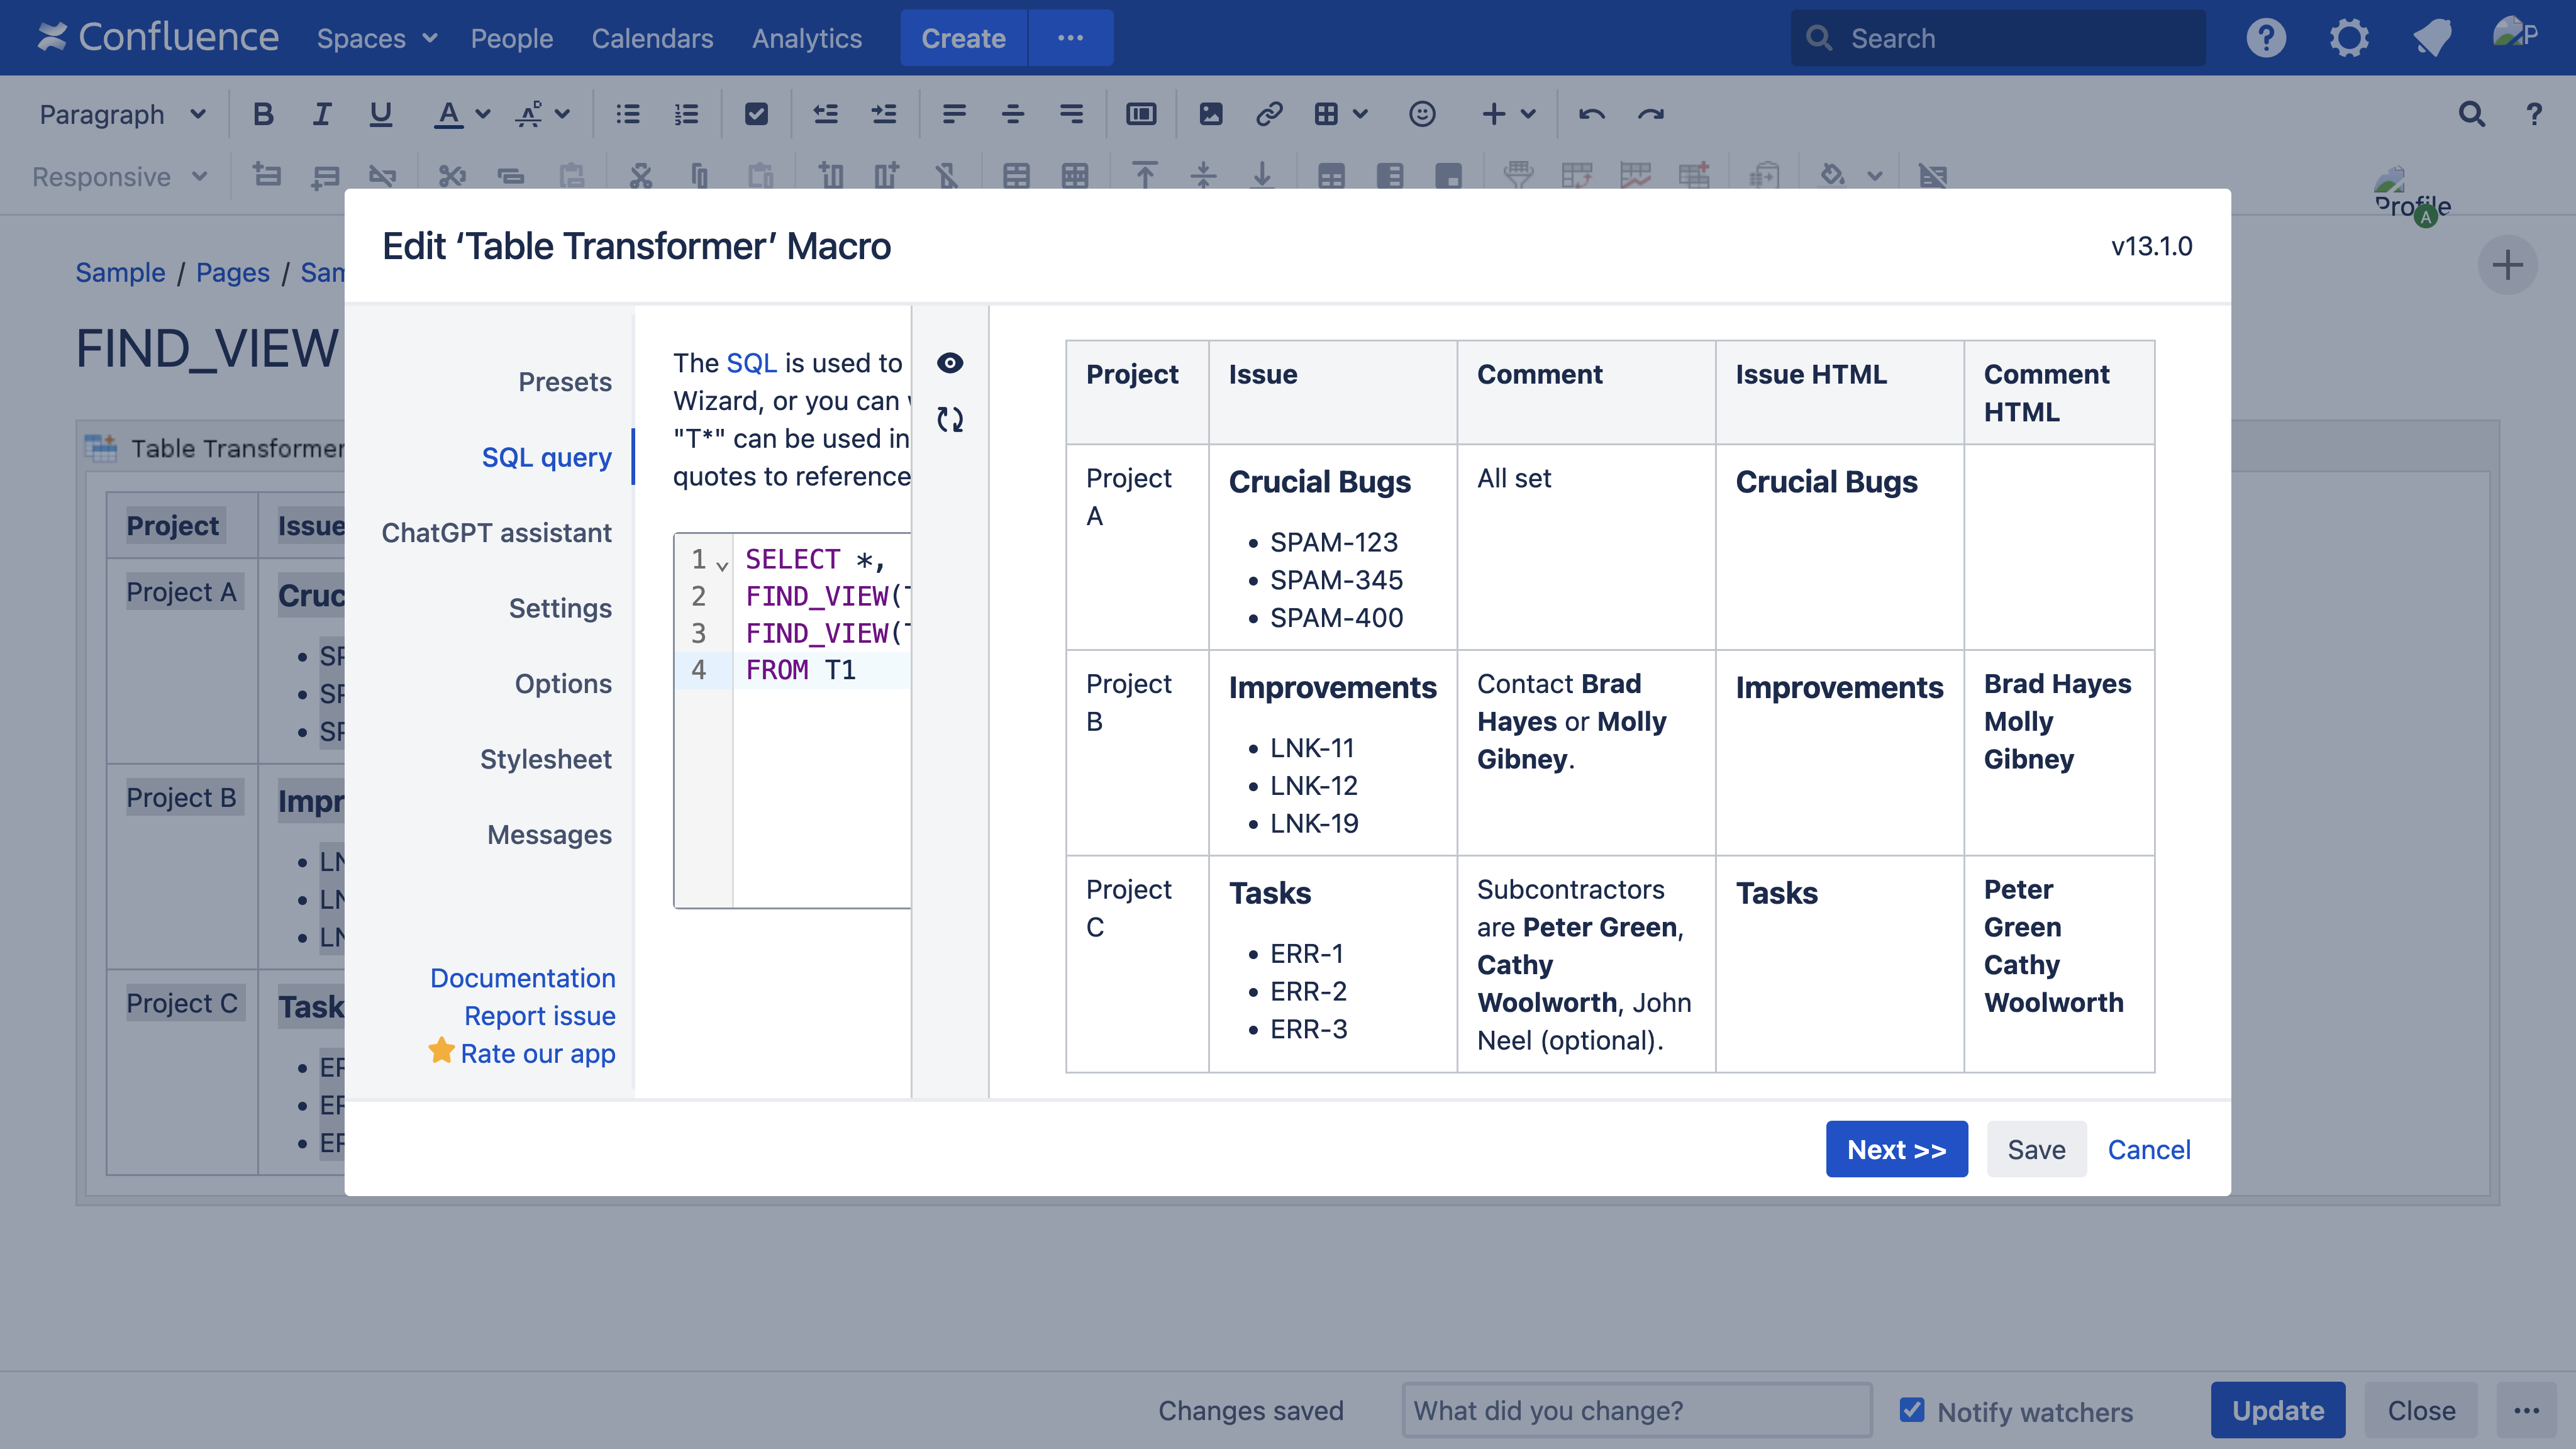Click the Next >> button
This screenshot has height=1449, width=2576.
[x=1896, y=1149]
